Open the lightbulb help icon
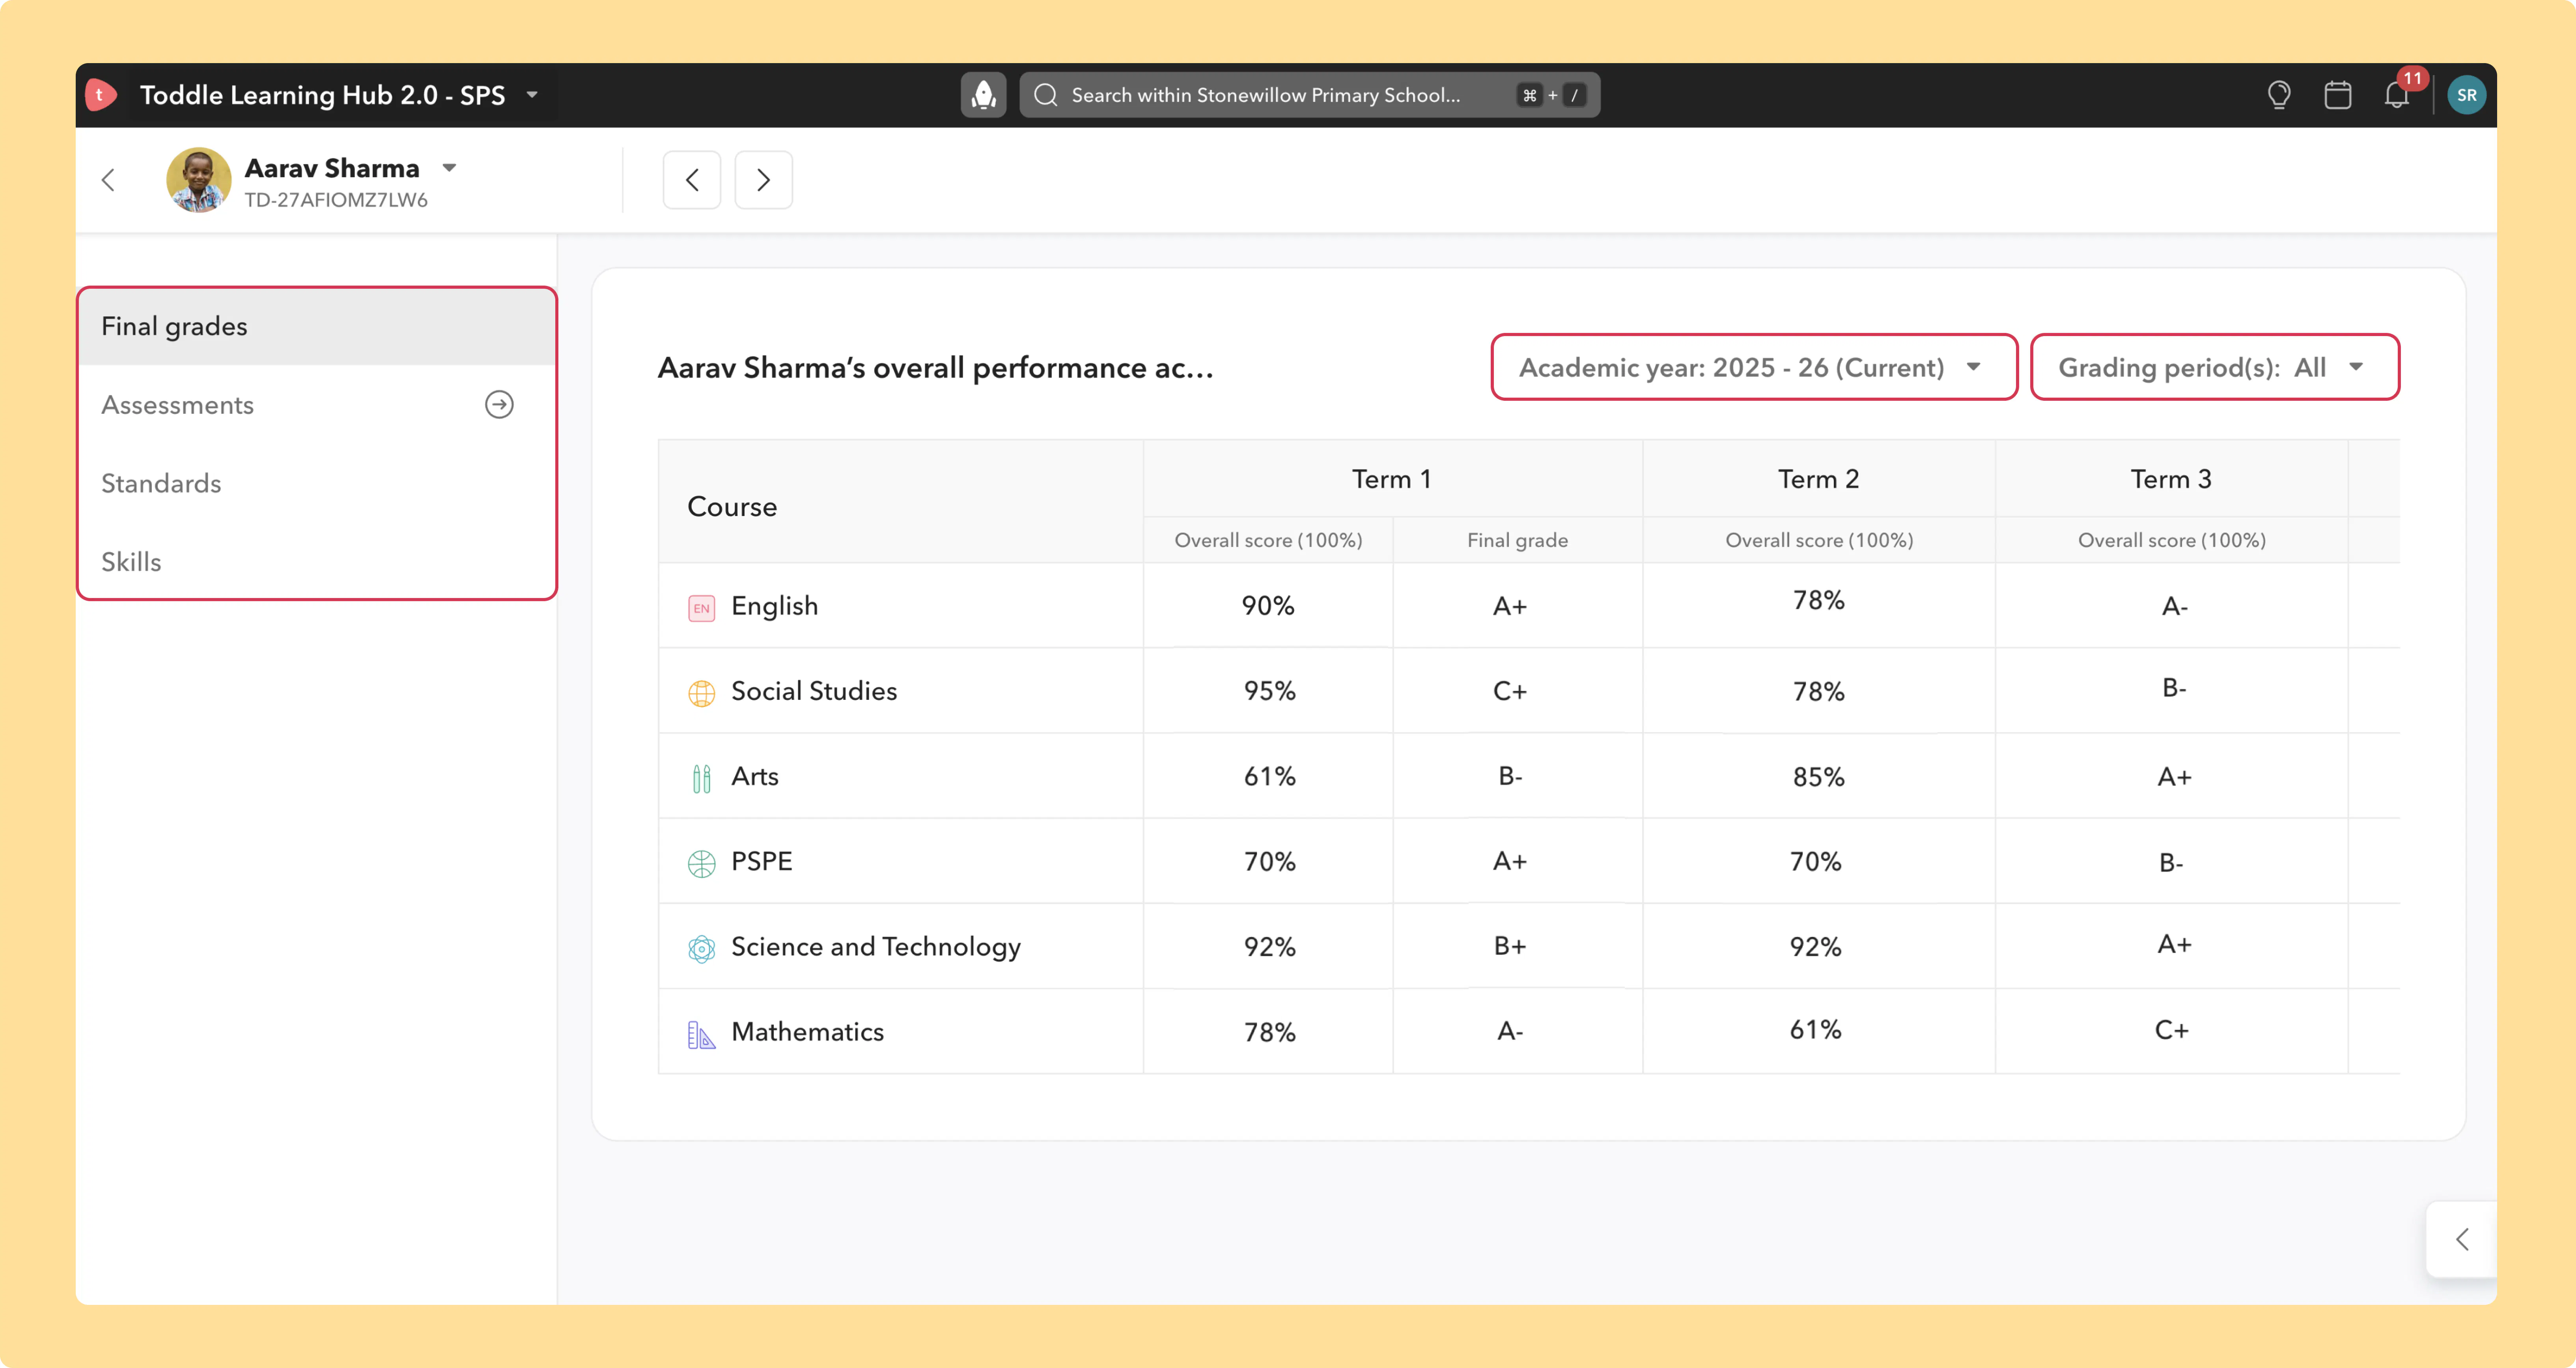 (2279, 95)
